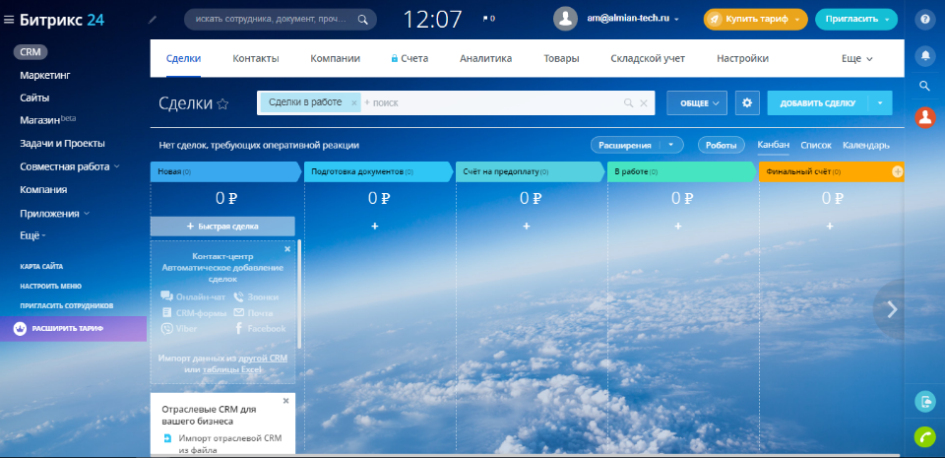Open Маркетинг in the sidebar

[45, 75]
